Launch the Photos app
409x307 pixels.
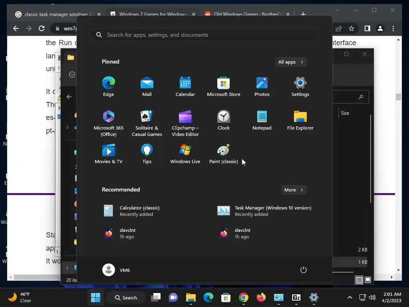262,87
